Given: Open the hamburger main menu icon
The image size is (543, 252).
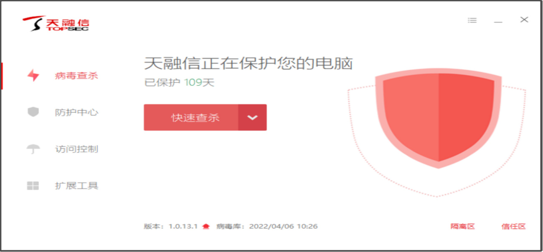Looking at the screenshot, I should pyautogui.click(x=472, y=20).
